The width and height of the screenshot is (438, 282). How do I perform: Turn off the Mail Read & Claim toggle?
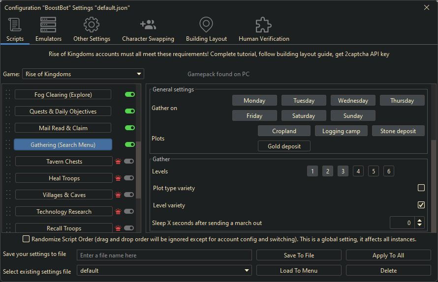click(x=130, y=128)
